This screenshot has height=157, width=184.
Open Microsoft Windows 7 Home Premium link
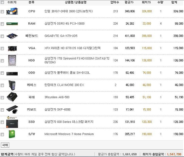pos(69,134)
